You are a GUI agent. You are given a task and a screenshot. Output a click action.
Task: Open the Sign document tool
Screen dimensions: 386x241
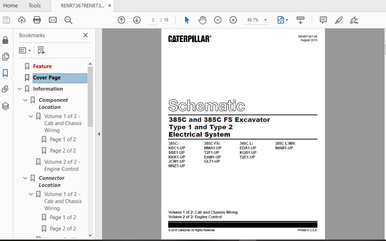[354, 20]
